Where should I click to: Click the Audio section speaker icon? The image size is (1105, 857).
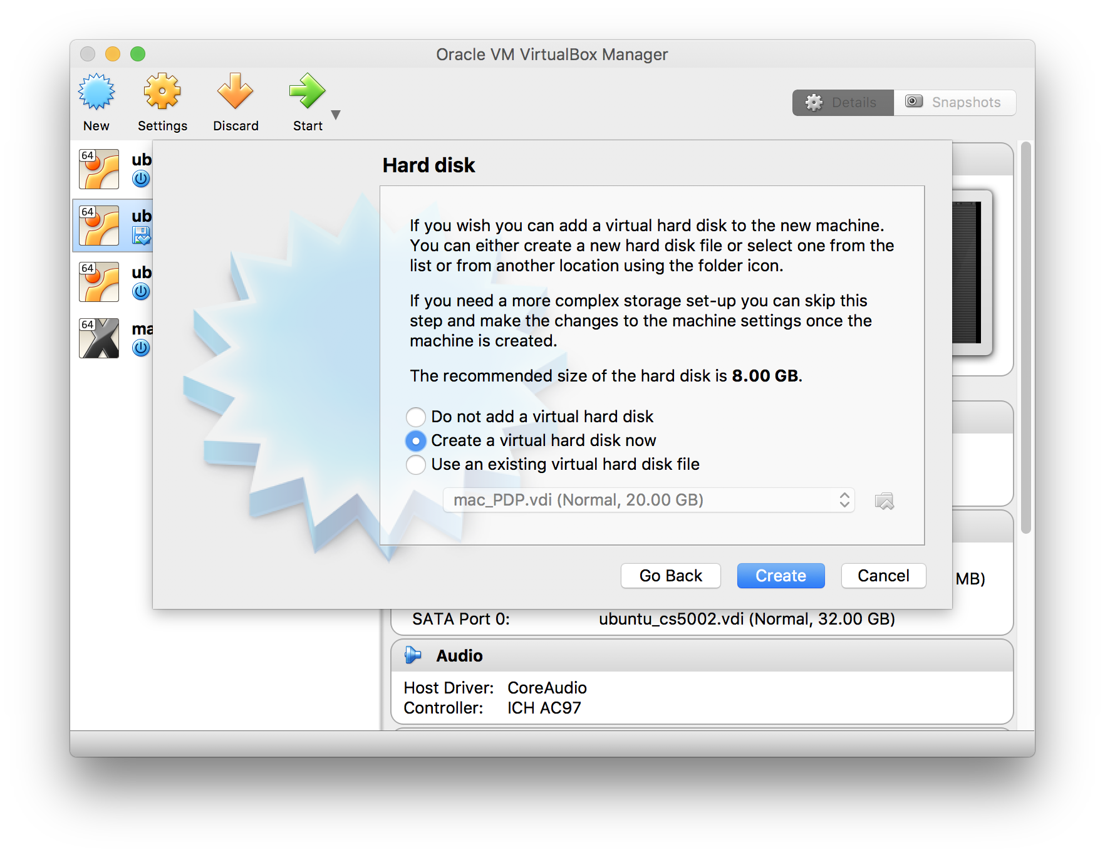coord(413,655)
